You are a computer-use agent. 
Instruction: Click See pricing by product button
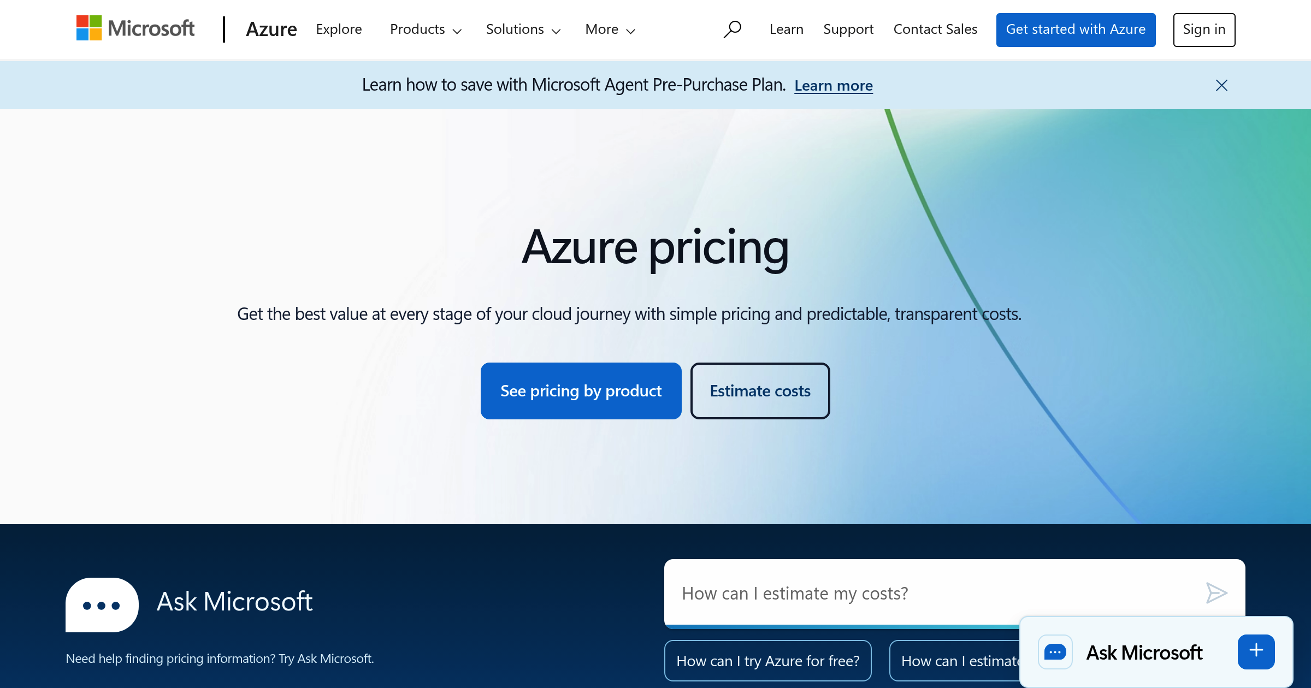click(581, 391)
